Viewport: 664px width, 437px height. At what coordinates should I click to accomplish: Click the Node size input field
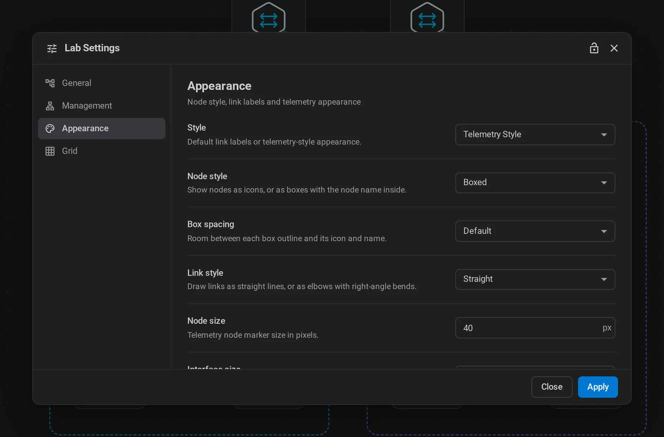(535, 328)
